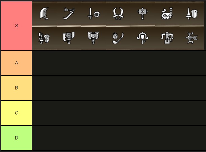Select the B tier label
Image resolution: width=206 pixels, height=152 pixels.
coord(16,88)
